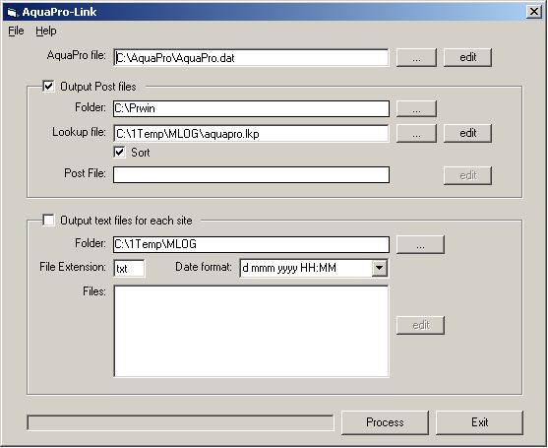The image size is (548, 448).
Task: Toggle the Sort checkbox
Action: 119,153
